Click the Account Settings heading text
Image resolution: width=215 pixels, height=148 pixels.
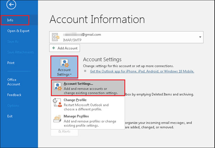pos(102,60)
